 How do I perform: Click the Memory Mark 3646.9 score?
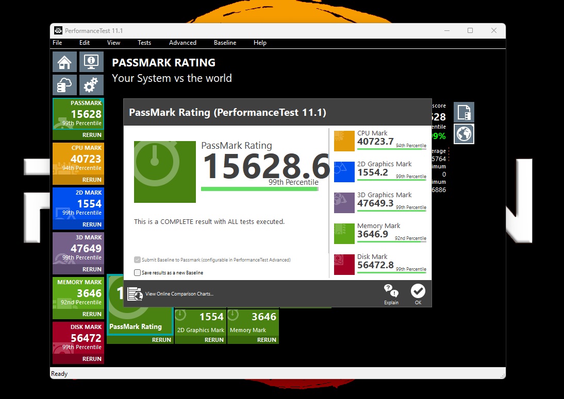click(x=373, y=234)
